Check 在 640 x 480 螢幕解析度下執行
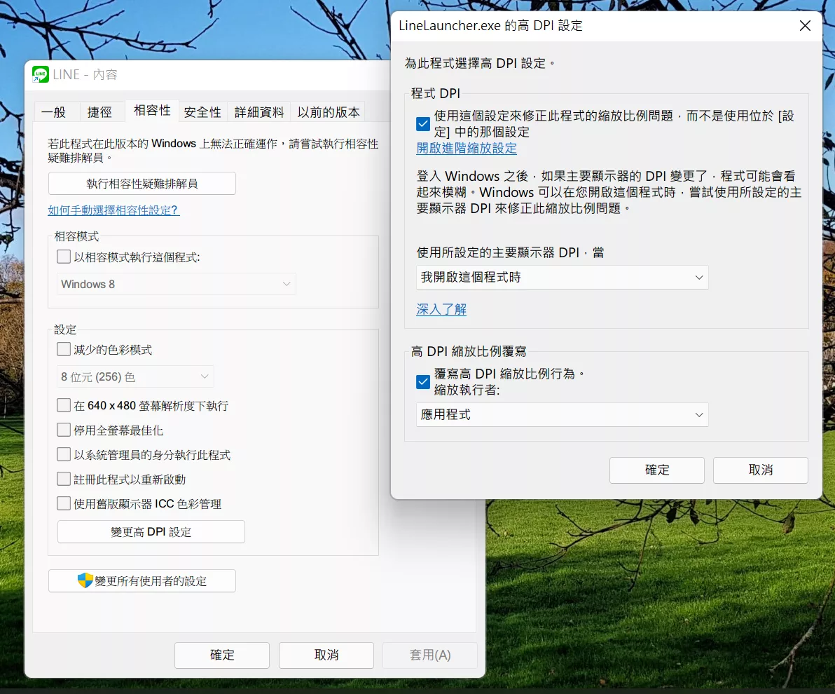 coord(64,406)
